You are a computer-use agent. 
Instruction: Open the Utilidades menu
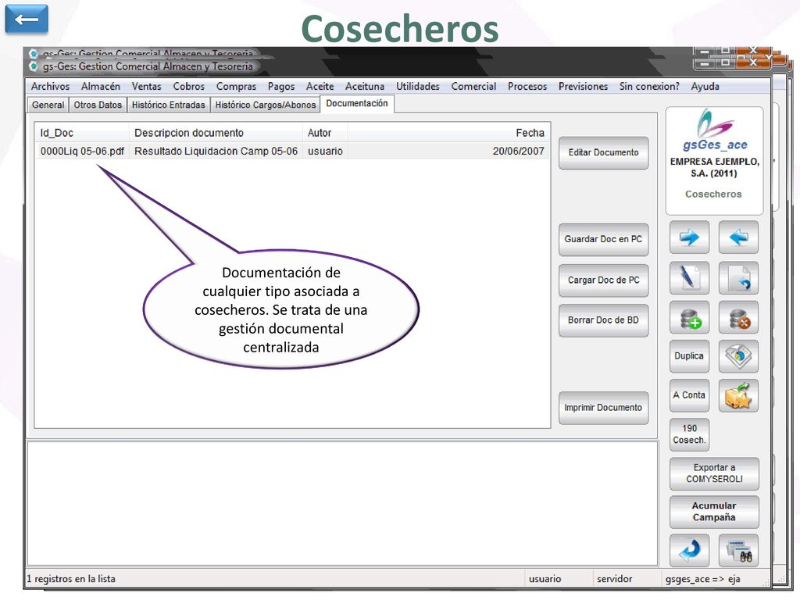tap(418, 86)
